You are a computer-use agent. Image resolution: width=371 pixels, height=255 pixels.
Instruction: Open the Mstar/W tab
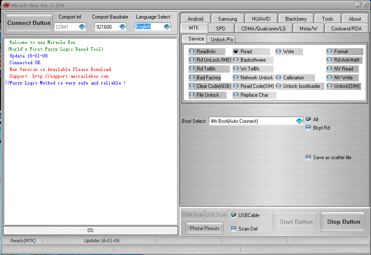tap(308, 28)
